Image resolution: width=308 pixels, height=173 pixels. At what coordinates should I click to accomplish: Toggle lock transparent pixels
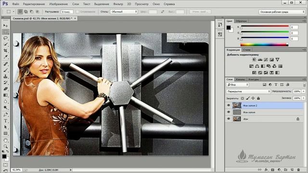coord(243,98)
